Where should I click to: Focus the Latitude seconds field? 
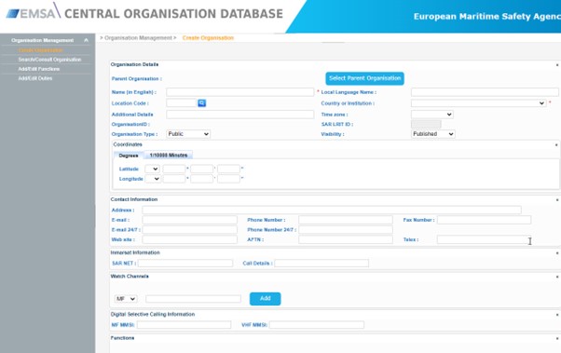point(228,169)
